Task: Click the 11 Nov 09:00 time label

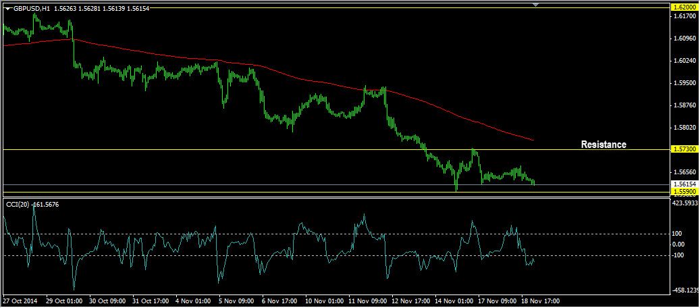Action: pyautogui.click(x=367, y=301)
